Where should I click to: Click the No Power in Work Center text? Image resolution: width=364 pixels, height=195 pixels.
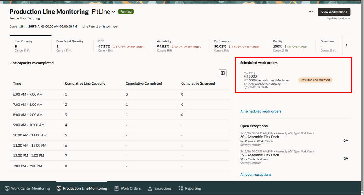[257, 141]
